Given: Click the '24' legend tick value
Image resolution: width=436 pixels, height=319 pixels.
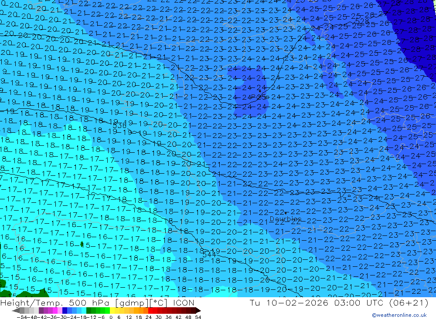Looking at the screenshot, I should click(149, 317).
